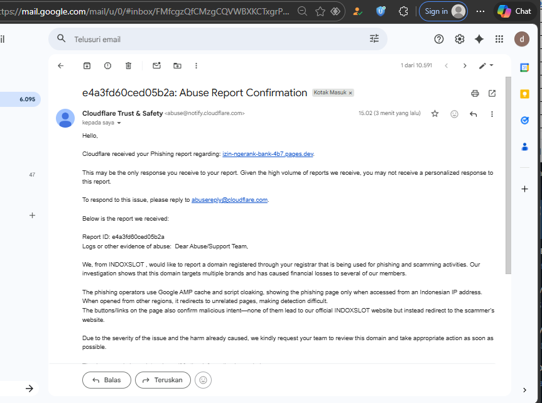542x403 pixels.
Task: Click the abusereply@cloudflare.com address link
Action: point(229,199)
